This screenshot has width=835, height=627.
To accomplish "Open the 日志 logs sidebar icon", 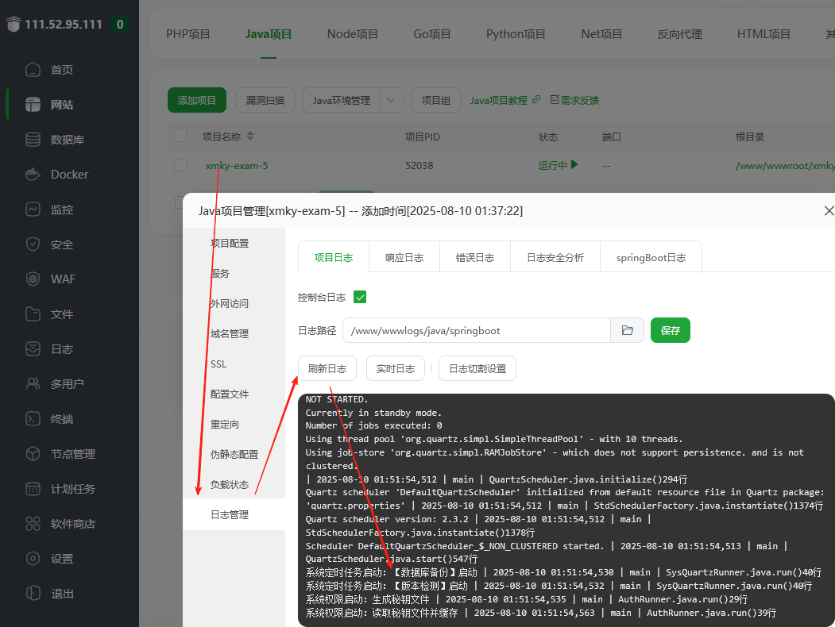I will (33, 349).
